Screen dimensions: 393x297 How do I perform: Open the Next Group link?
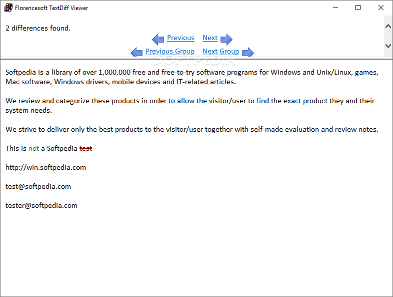point(221,51)
